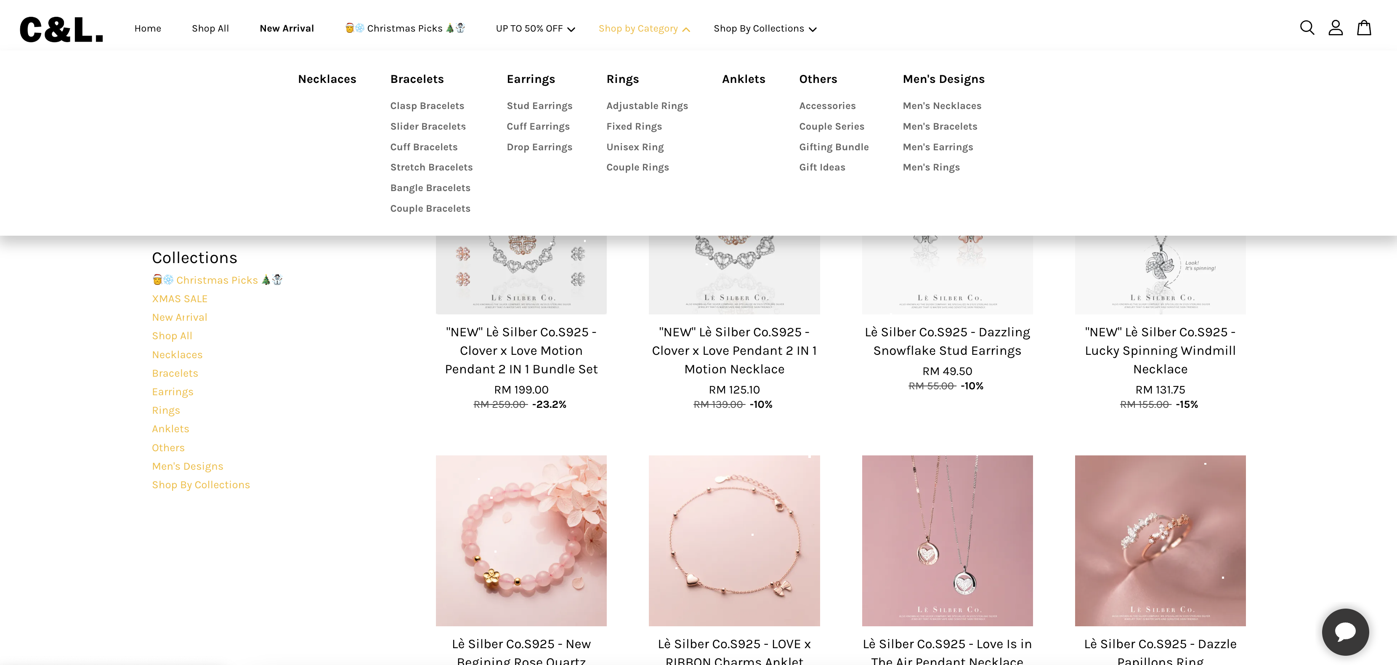Select Adjustable Rings subcategory
The height and width of the screenshot is (665, 1397).
pyautogui.click(x=647, y=106)
